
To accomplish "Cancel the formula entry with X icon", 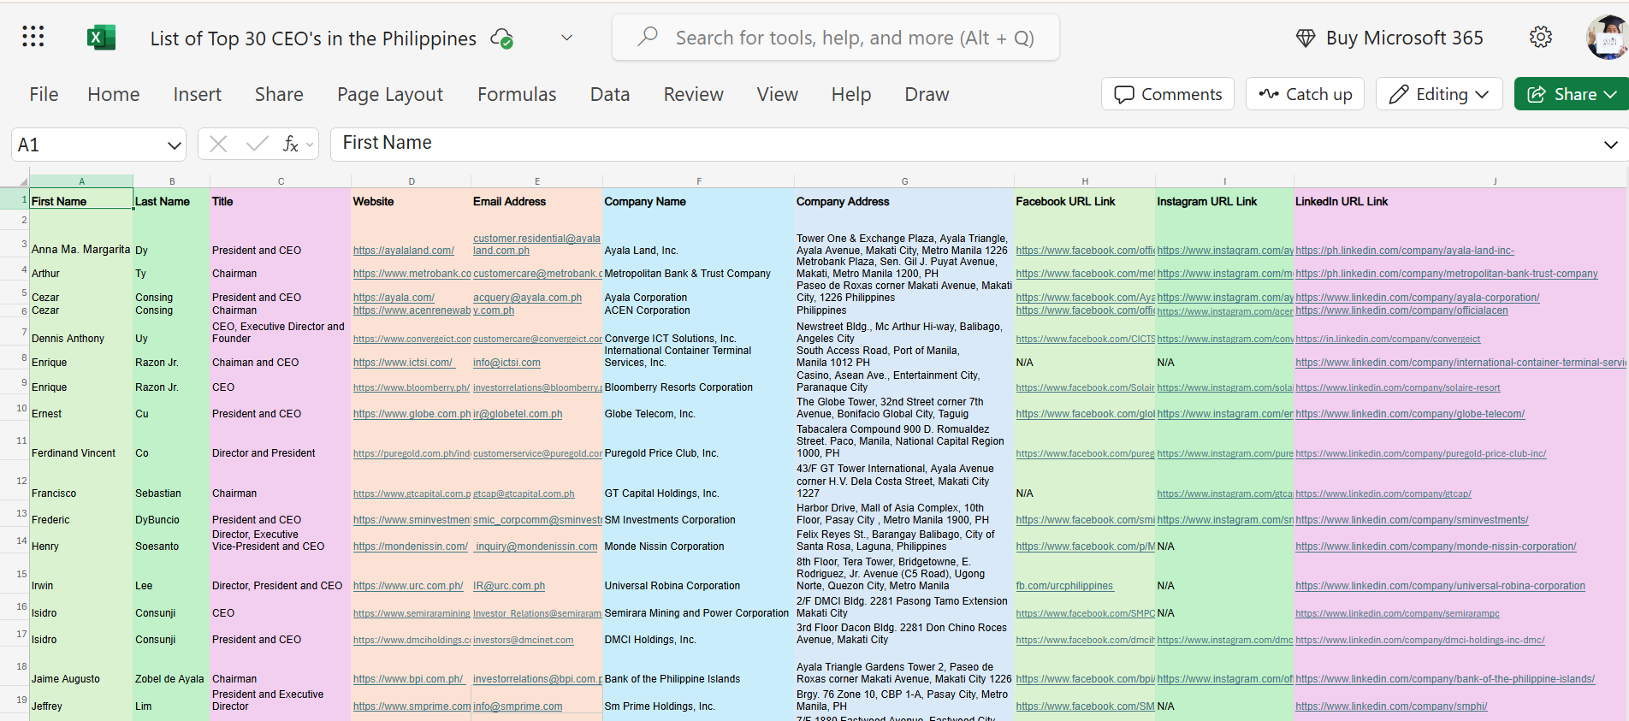I will (218, 144).
